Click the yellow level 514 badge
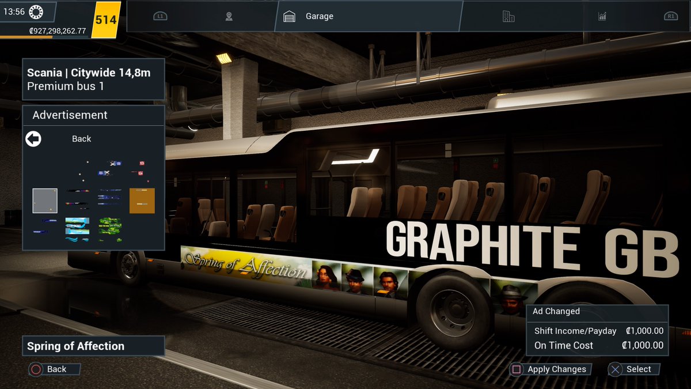Viewport: 691px width, 389px height. point(105,19)
